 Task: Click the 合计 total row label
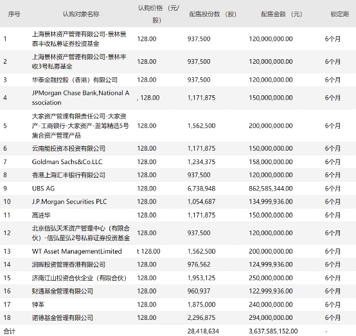[10, 331]
